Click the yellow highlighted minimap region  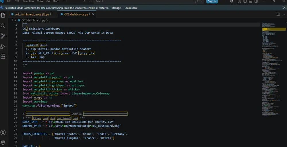[x=274, y=29]
